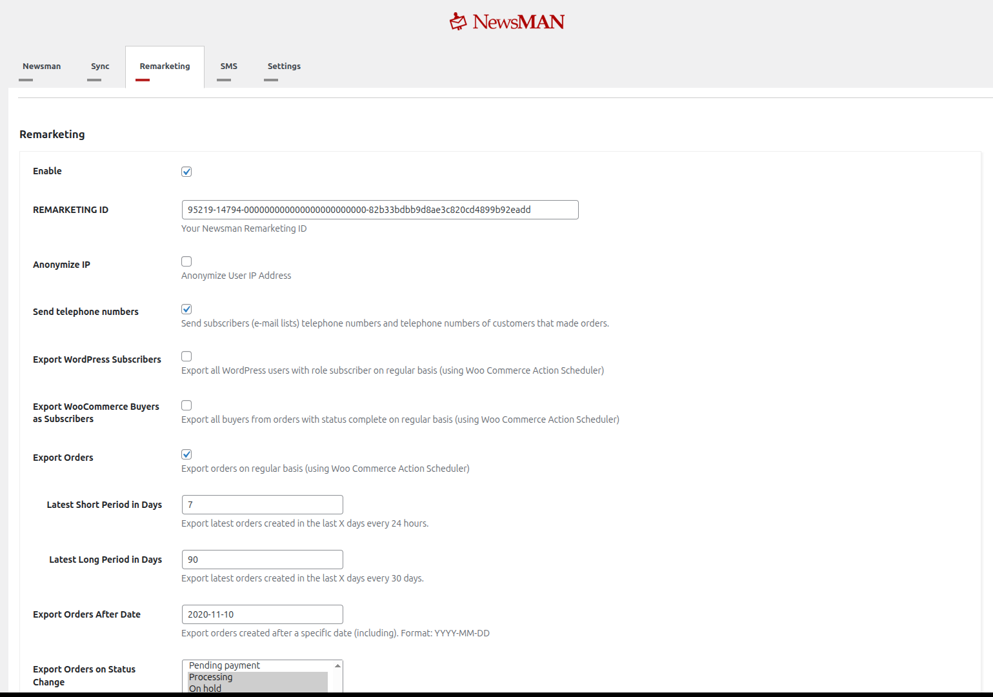Select On hold in status list
The image size is (993, 697).
[x=257, y=689]
